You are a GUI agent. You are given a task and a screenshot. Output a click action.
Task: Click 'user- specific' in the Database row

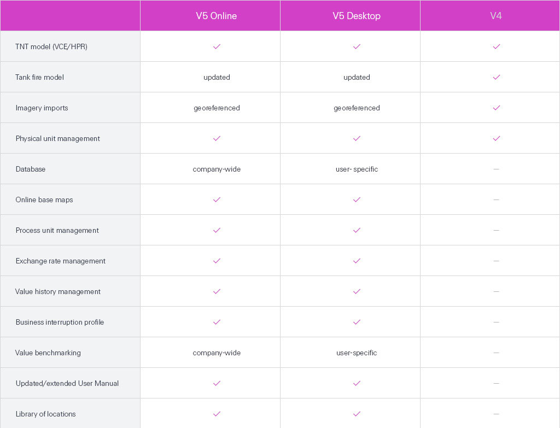coord(357,169)
